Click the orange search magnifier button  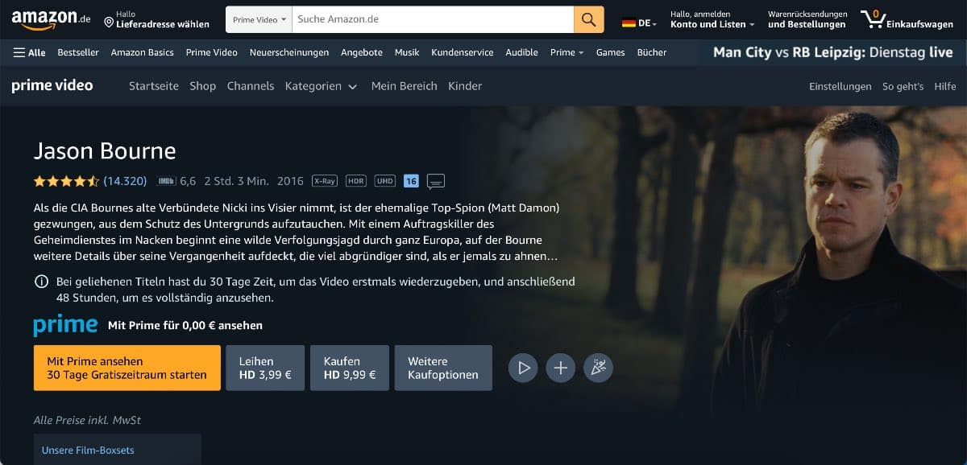(x=589, y=19)
